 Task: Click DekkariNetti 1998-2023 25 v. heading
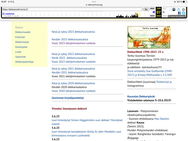[x=145, y=52]
